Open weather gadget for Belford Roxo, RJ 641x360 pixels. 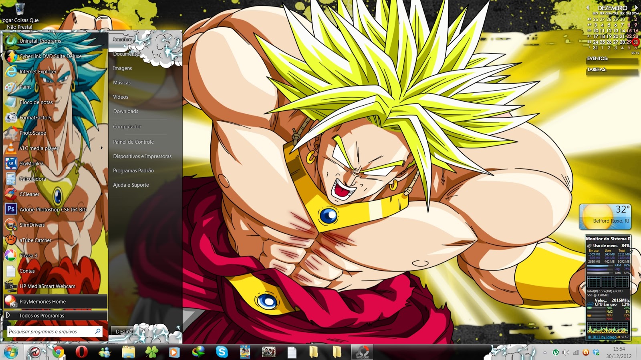605,217
